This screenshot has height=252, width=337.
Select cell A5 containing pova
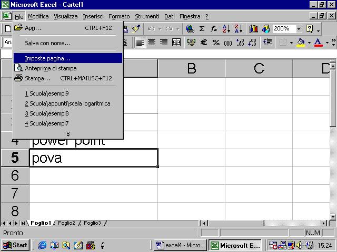coord(93,158)
